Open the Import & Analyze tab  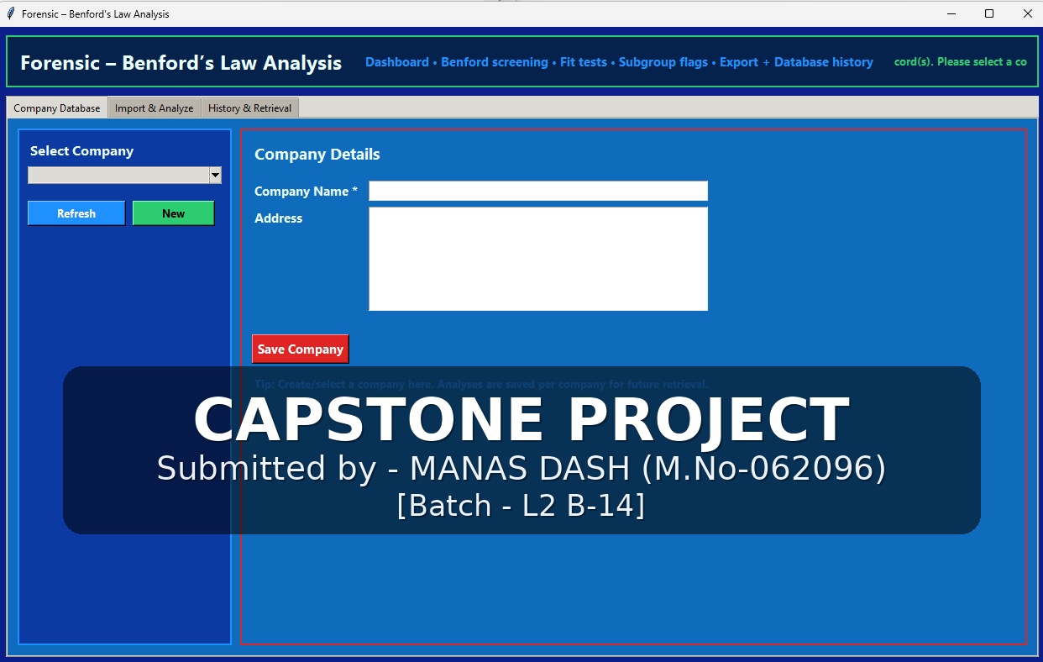pyautogui.click(x=154, y=108)
